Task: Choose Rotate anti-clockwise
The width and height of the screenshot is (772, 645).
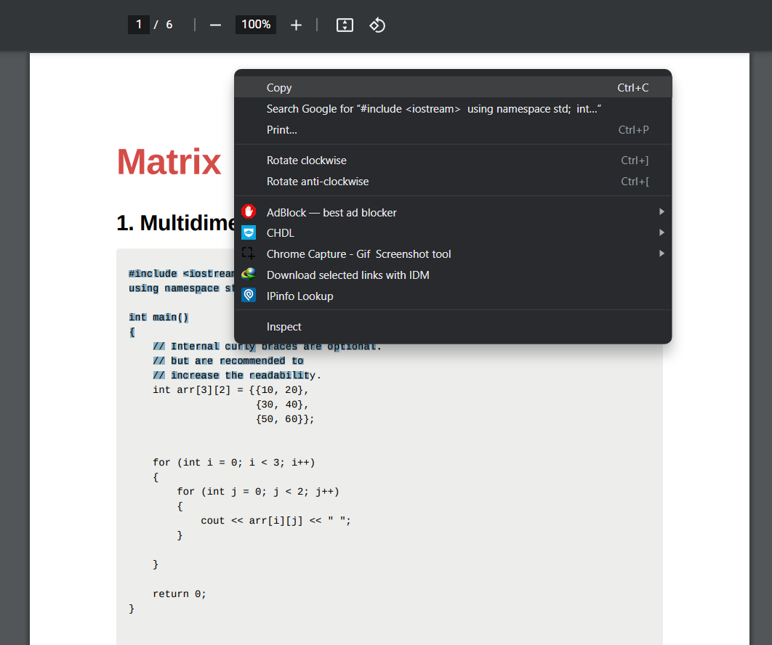Action: 453,182
